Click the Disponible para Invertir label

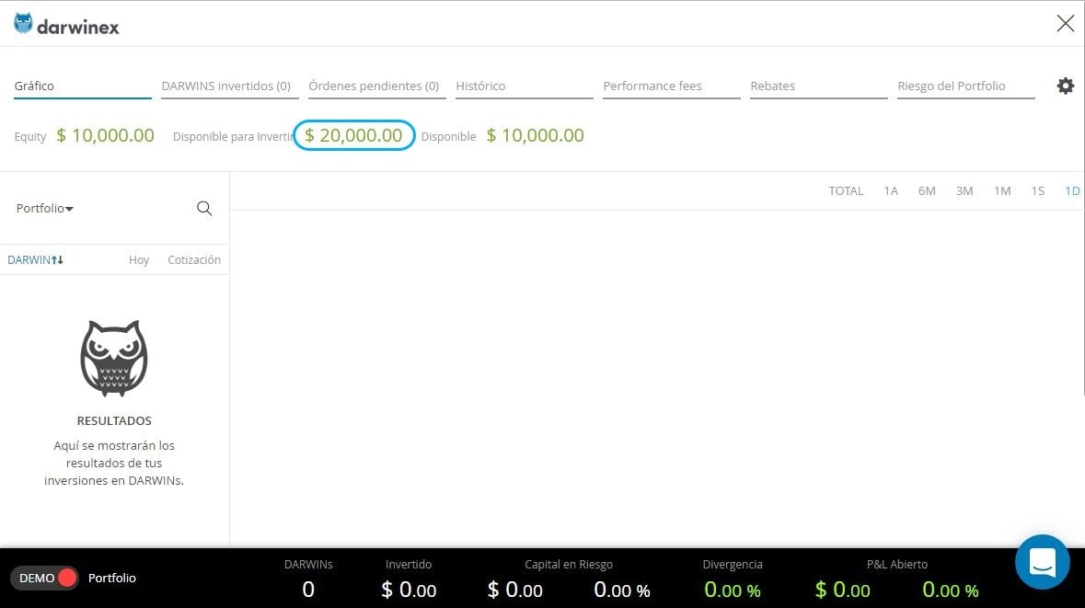[233, 137]
